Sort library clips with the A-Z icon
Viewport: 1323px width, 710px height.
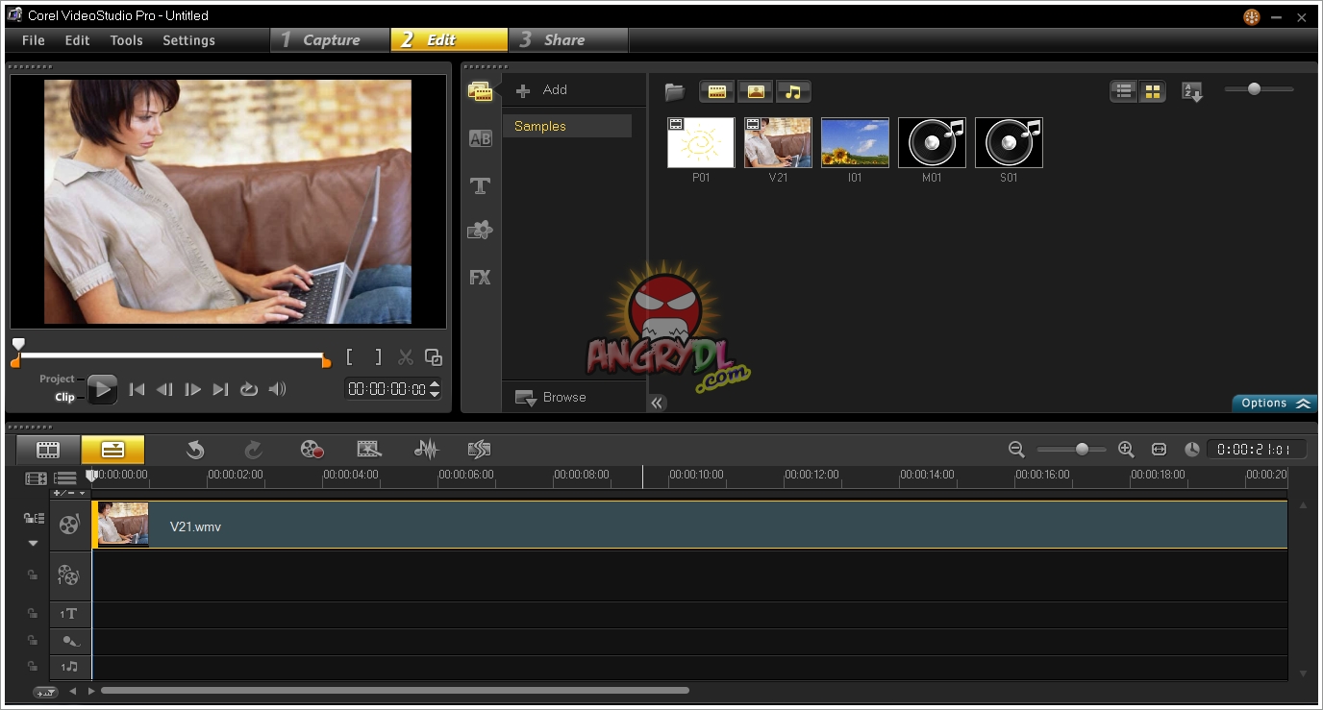tap(1192, 92)
